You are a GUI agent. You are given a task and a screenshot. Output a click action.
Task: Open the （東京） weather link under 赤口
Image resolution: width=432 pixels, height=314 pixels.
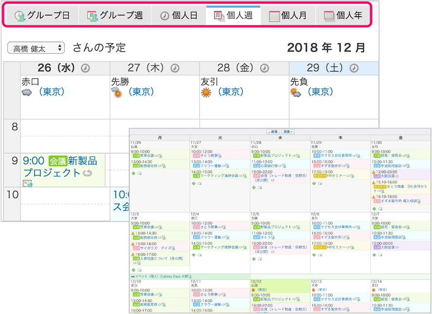pyautogui.click(x=52, y=92)
